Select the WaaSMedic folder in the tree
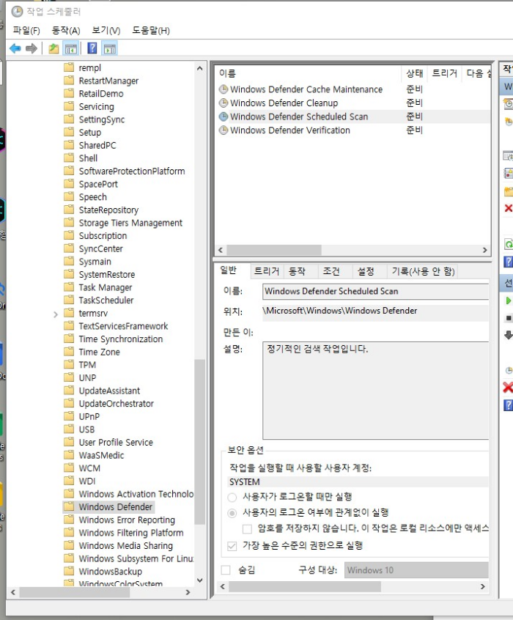This screenshot has height=620, width=513. click(101, 455)
